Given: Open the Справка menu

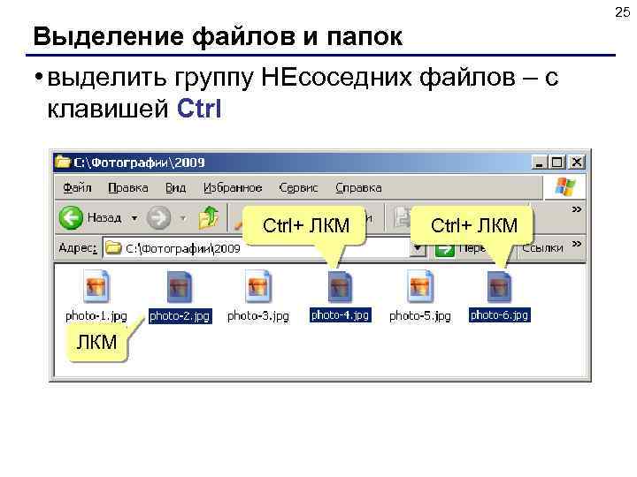Looking at the screenshot, I should [358, 188].
